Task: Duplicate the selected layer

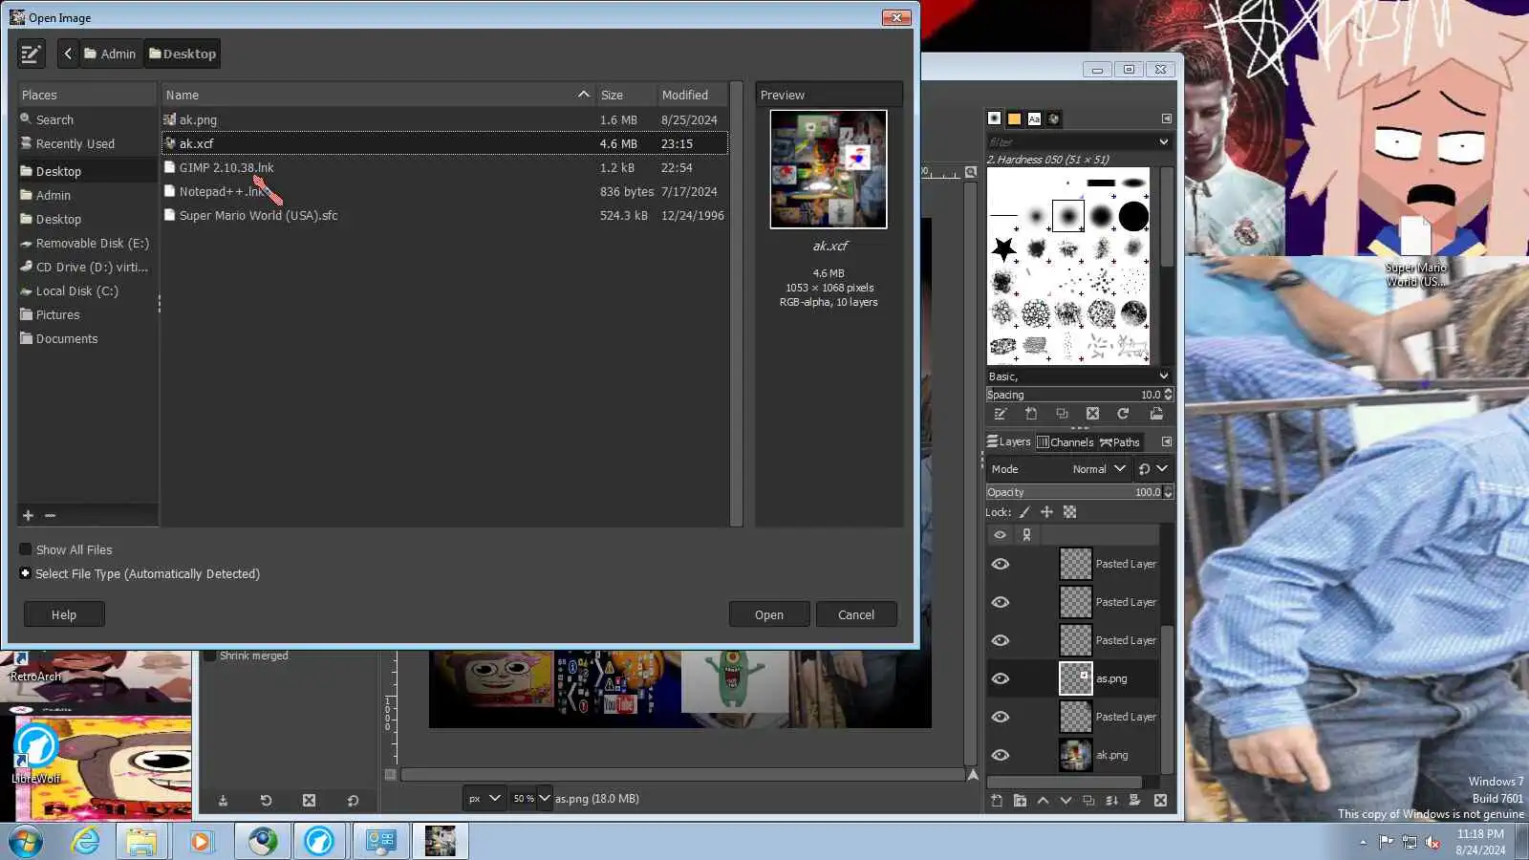Action: [x=1088, y=801]
